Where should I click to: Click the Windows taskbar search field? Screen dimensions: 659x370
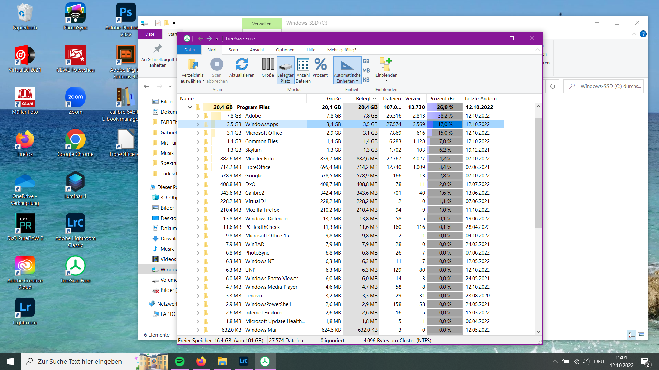click(80, 361)
